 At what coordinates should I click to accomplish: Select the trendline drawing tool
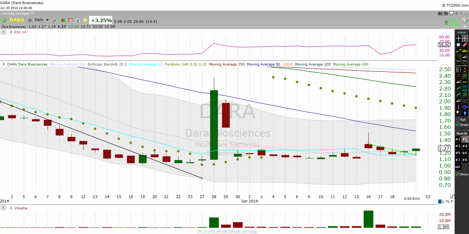pyautogui.click(x=458, y=51)
